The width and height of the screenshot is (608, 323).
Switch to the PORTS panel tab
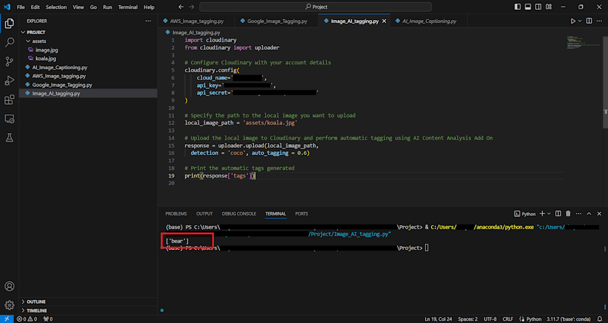302,214
